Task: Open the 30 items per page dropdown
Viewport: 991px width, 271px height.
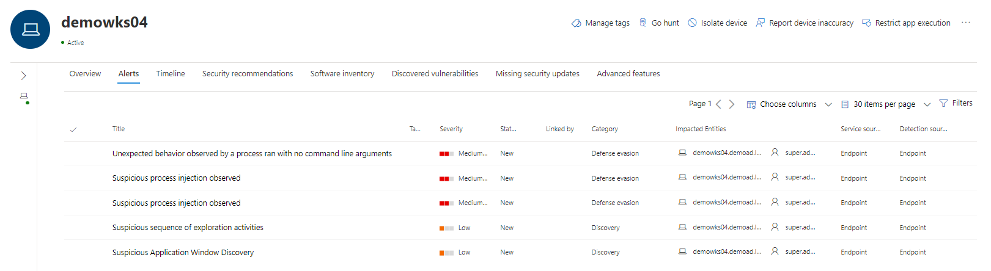Action: pos(885,104)
